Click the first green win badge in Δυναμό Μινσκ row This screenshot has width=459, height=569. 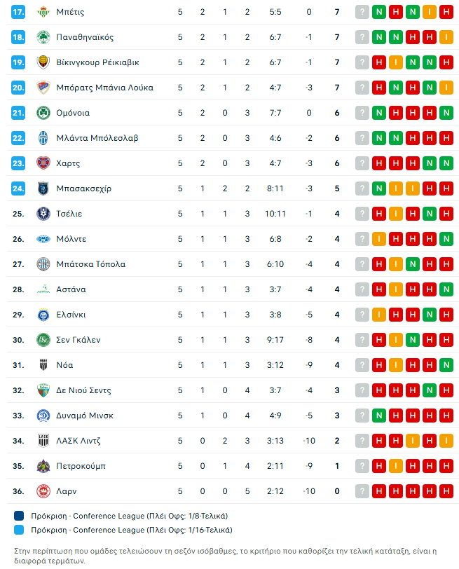[379, 416]
